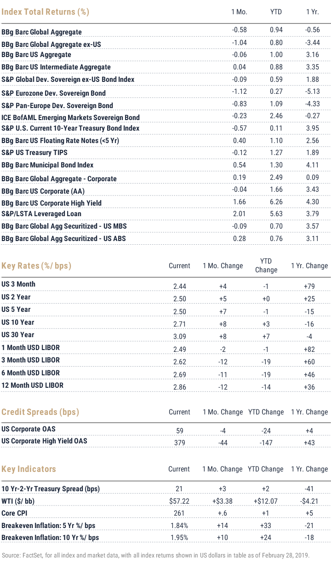
Task: Click the YTD column header in returns table
Action: pos(276,12)
